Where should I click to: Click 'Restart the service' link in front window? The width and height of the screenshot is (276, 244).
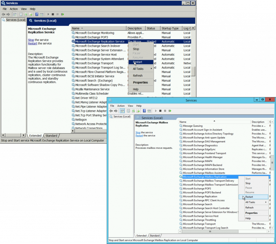[x=139, y=135]
